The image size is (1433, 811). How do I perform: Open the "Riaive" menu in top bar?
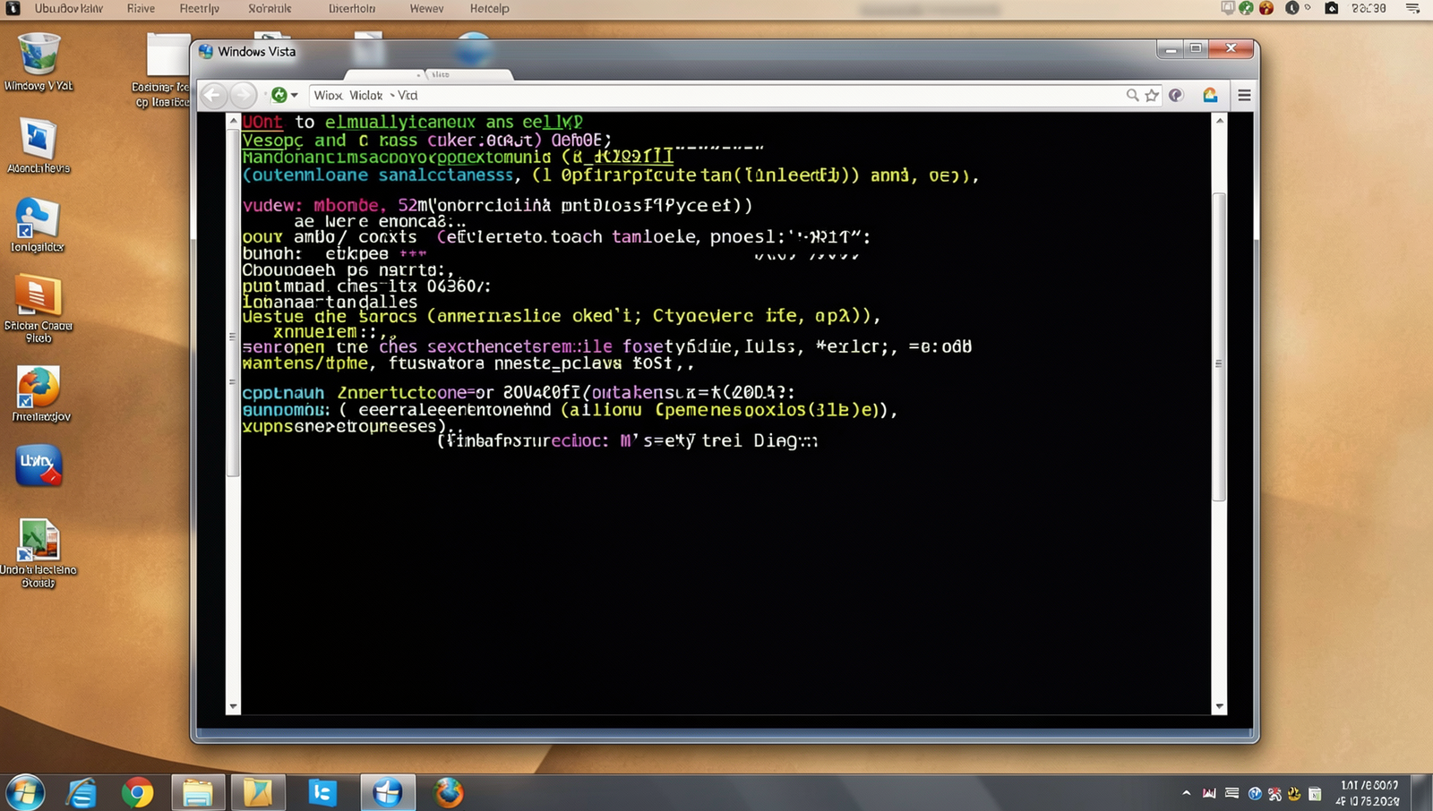tap(141, 8)
